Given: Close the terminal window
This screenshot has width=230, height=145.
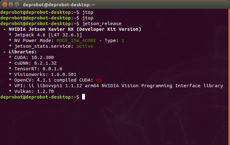Looking at the screenshot, I should [x=5, y=5].
